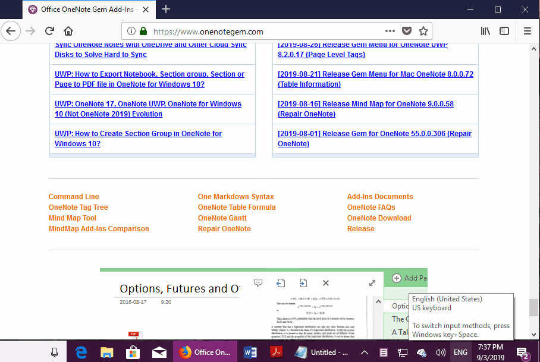Close the page preview with the X icon
This screenshot has height=362, width=540.
pos(325,283)
